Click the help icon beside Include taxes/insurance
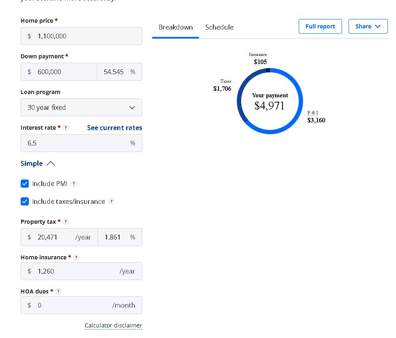This screenshot has height=338, width=396. [x=112, y=201]
